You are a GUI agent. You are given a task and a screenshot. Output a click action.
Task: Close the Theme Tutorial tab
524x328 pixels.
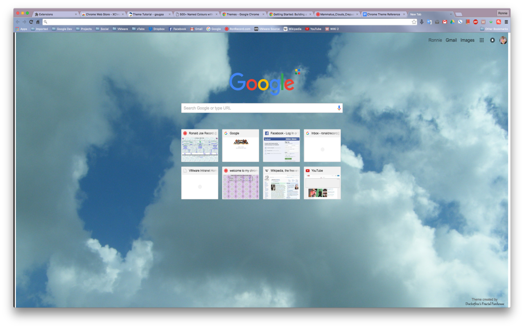(x=169, y=14)
